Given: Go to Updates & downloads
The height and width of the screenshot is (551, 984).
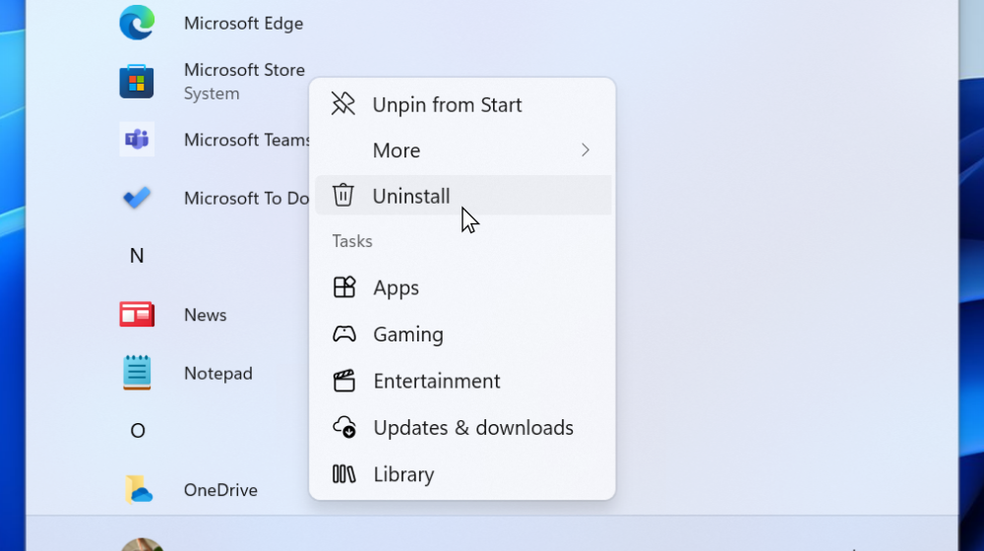Looking at the screenshot, I should 473,428.
